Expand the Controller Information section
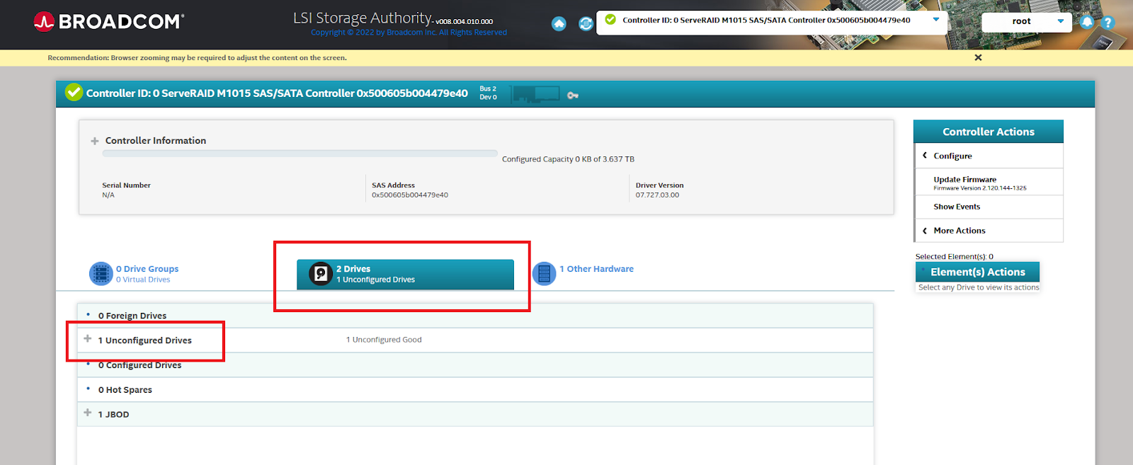Image resolution: width=1133 pixels, height=465 pixels. pos(95,141)
